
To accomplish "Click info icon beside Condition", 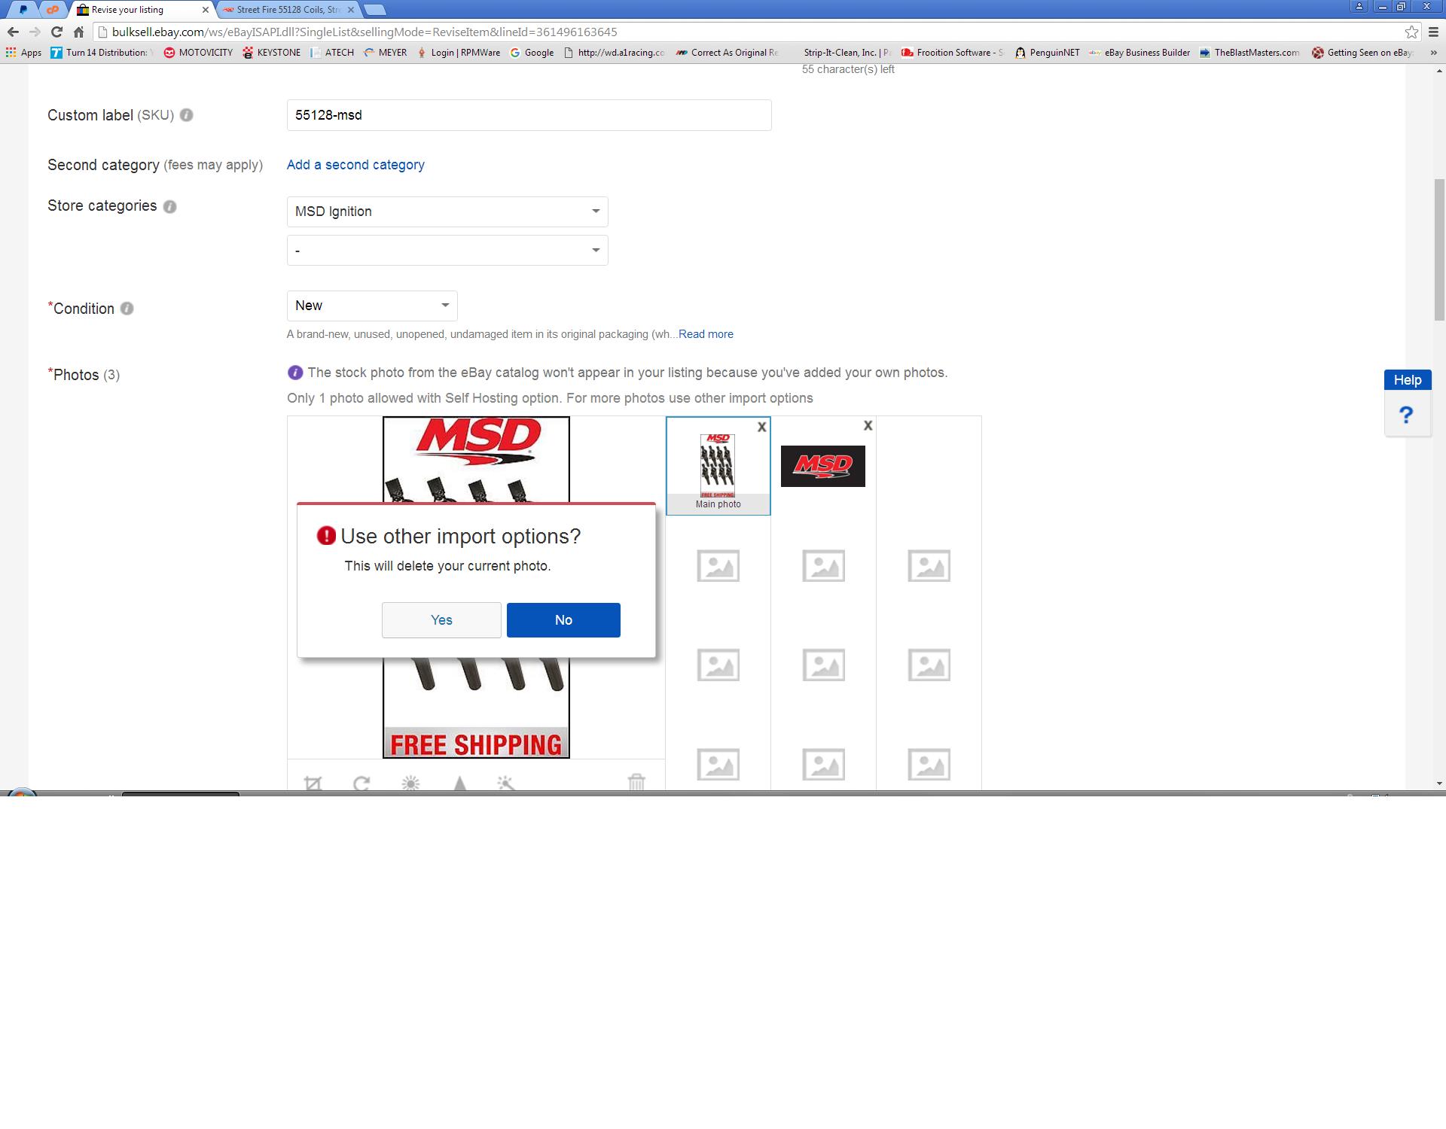I will click(127, 309).
